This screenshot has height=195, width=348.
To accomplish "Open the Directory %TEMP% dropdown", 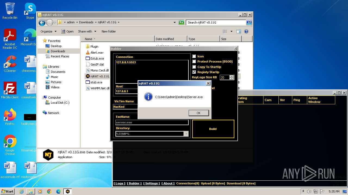I will (x=186, y=134).
